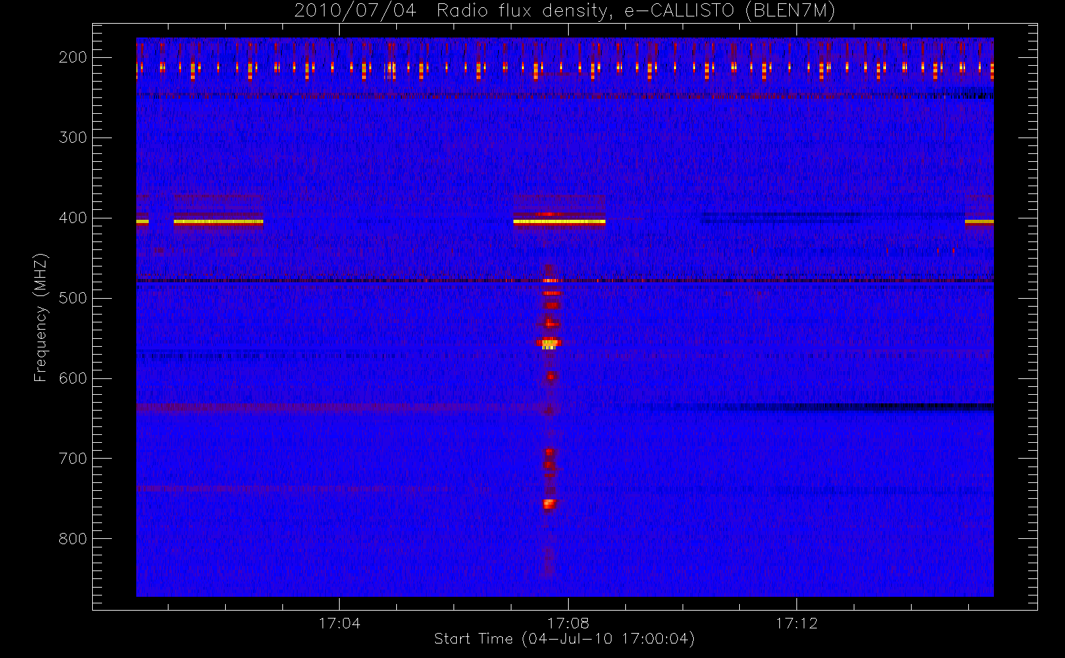The height and width of the screenshot is (658, 1065).
Task: Click the bright yellow burst peak near 560 MHz
Action: (549, 343)
